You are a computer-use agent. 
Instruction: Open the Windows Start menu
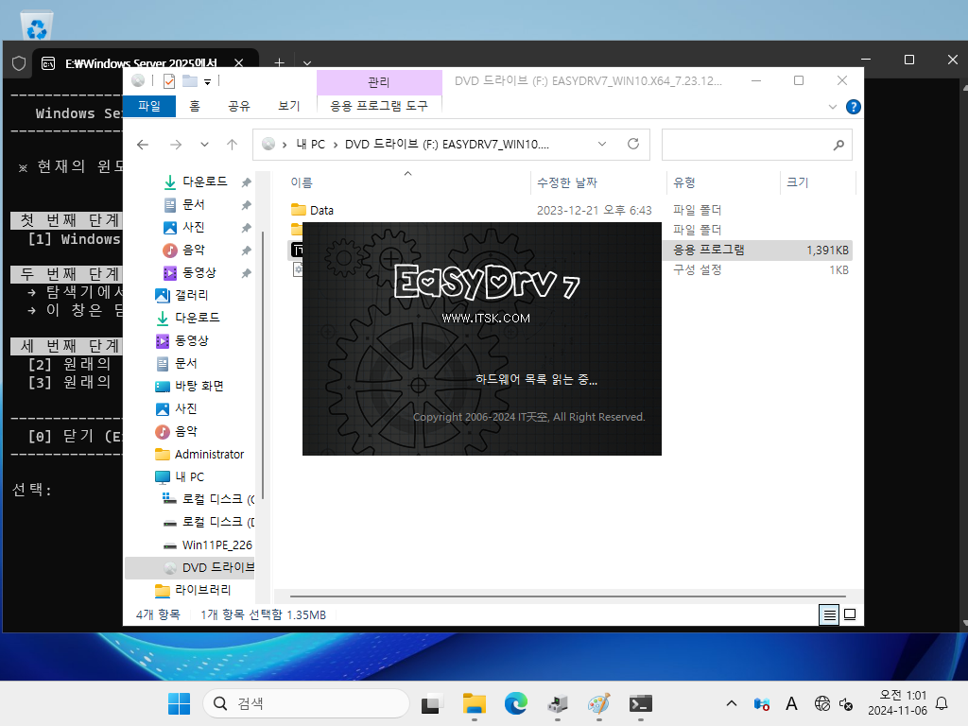[x=179, y=703]
